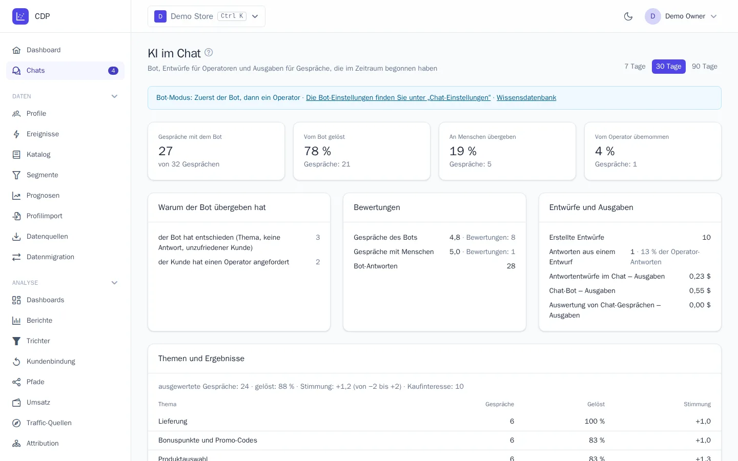Image resolution: width=738 pixels, height=461 pixels.
Task: Open the Demo Owner account menu
Action: pyautogui.click(x=681, y=16)
